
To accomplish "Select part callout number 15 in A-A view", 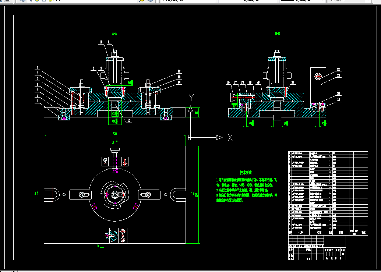I will (129, 120).
